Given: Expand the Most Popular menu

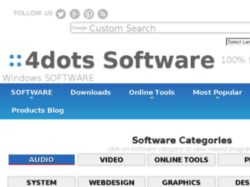Looking at the screenshot, I should (217, 93).
